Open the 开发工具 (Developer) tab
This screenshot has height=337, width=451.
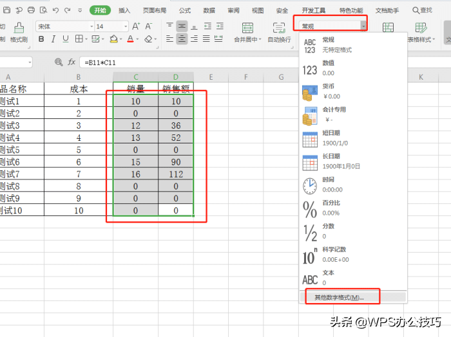click(x=314, y=11)
